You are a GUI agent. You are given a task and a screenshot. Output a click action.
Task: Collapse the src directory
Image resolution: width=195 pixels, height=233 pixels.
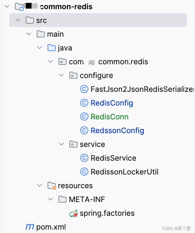(x=18, y=20)
